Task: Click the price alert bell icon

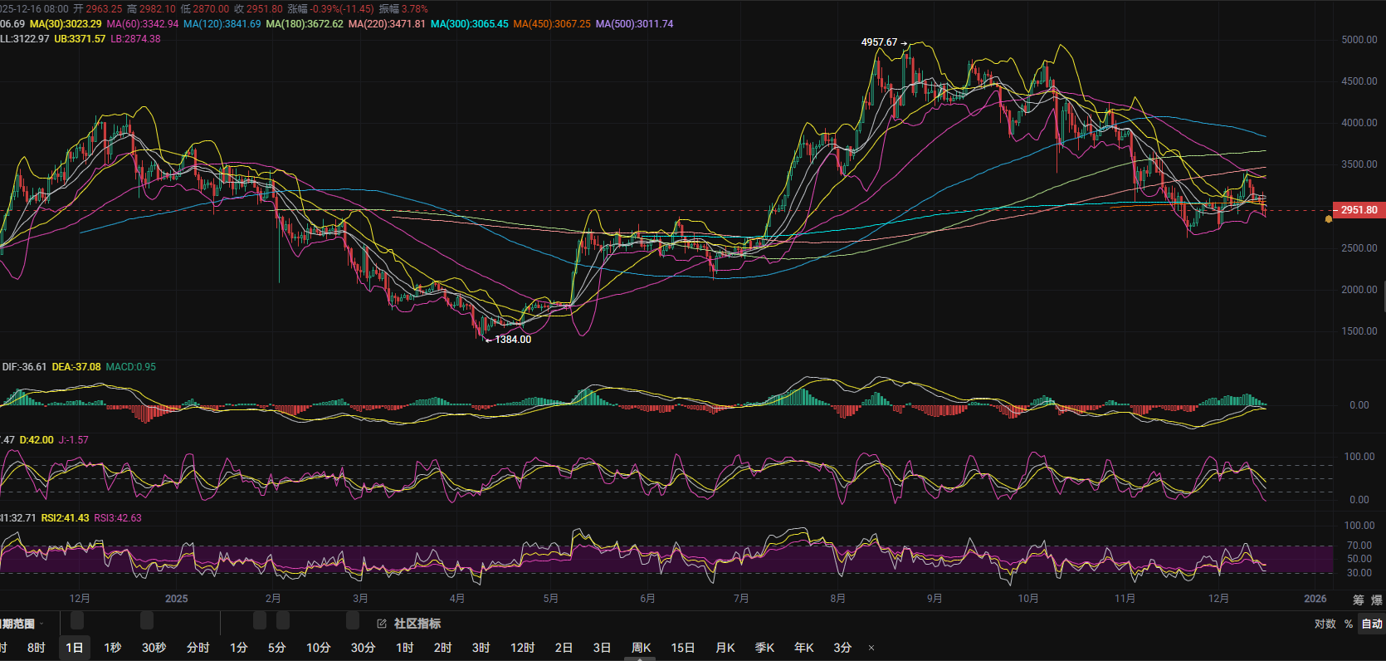Action: (x=1329, y=219)
